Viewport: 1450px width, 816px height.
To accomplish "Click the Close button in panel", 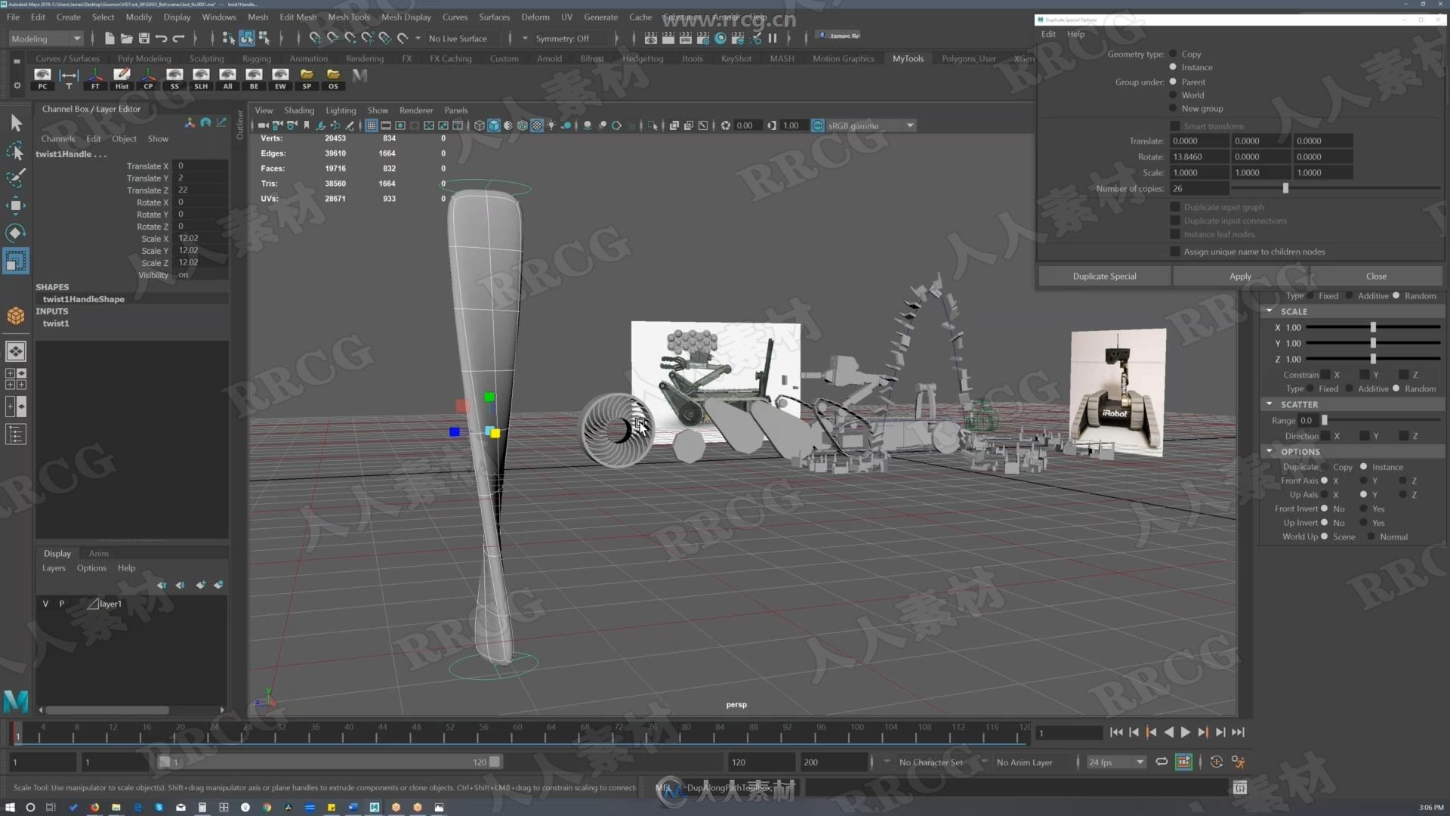I will point(1375,276).
